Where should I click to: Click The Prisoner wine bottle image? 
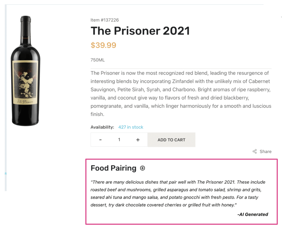pyautogui.click(x=26, y=71)
